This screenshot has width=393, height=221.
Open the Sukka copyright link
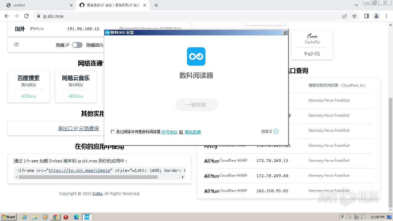tap(97, 193)
